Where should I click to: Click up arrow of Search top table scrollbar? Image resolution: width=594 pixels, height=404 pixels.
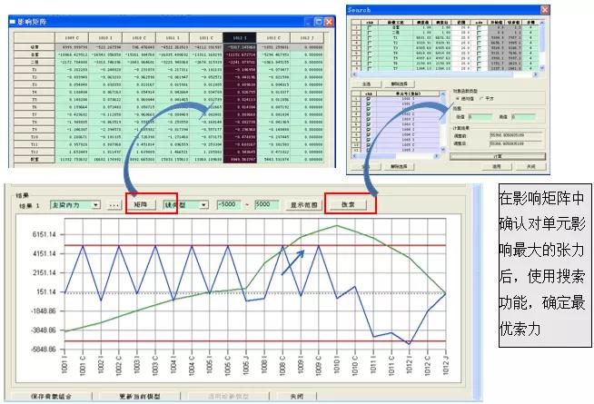541,23
